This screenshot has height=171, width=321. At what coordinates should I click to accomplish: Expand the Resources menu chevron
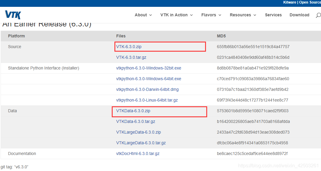tap(255, 15)
